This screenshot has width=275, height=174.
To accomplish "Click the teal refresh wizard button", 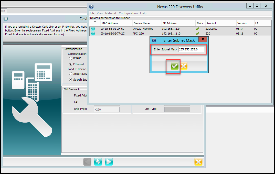I will click(98, 162).
